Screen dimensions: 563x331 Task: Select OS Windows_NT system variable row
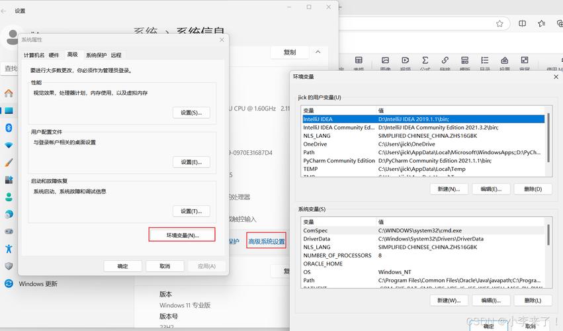click(423, 271)
